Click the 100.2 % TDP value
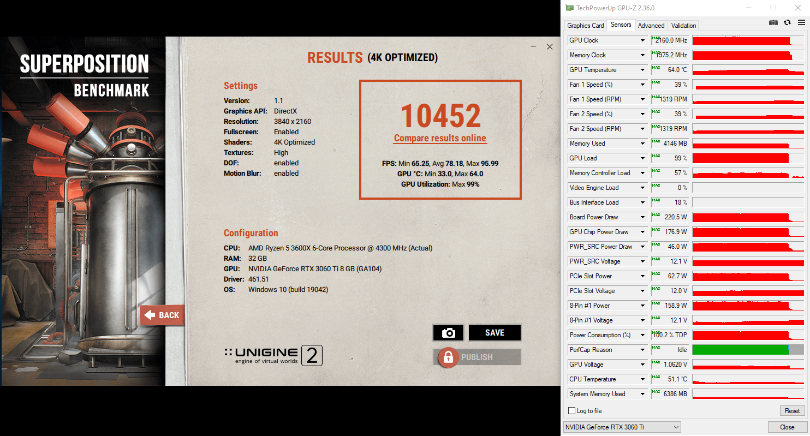 670,335
